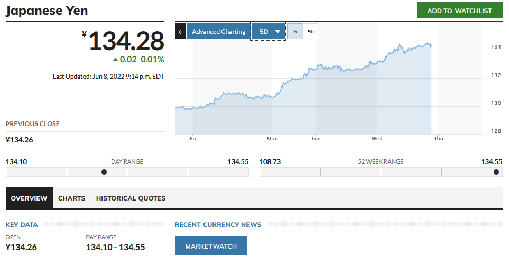Collapse chart with the left chevron button

pos(180,32)
